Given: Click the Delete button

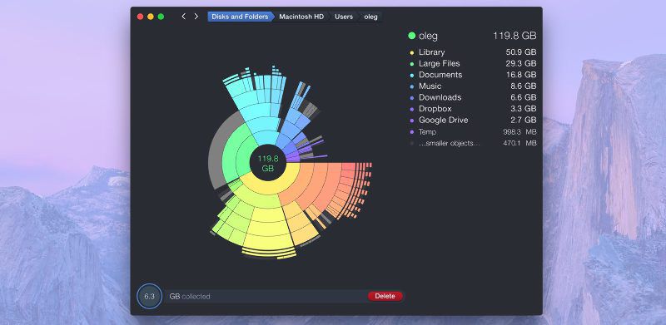Looking at the screenshot, I should click(x=385, y=296).
